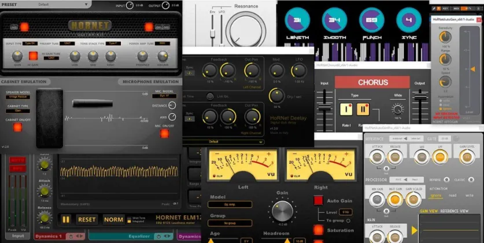Open Deelay Default preset dropdown
484x243 pixels.
click(223, 142)
